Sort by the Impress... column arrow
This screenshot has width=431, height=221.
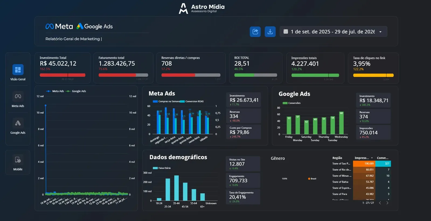pos(372,158)
